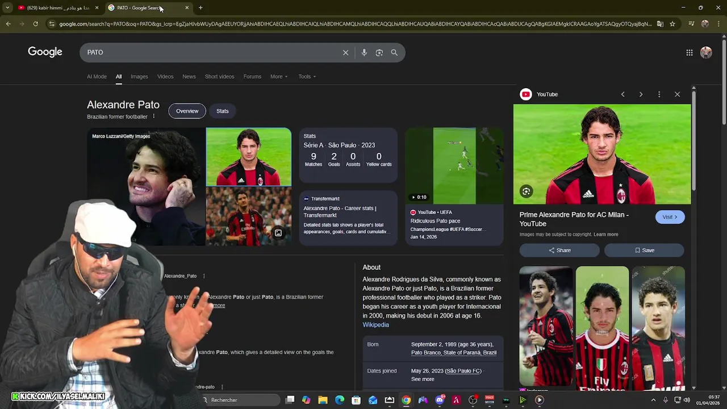The width and height of the screenshot is (727, 409).
Task: Open the large smiling Pato photo
Action: [146, 187]
